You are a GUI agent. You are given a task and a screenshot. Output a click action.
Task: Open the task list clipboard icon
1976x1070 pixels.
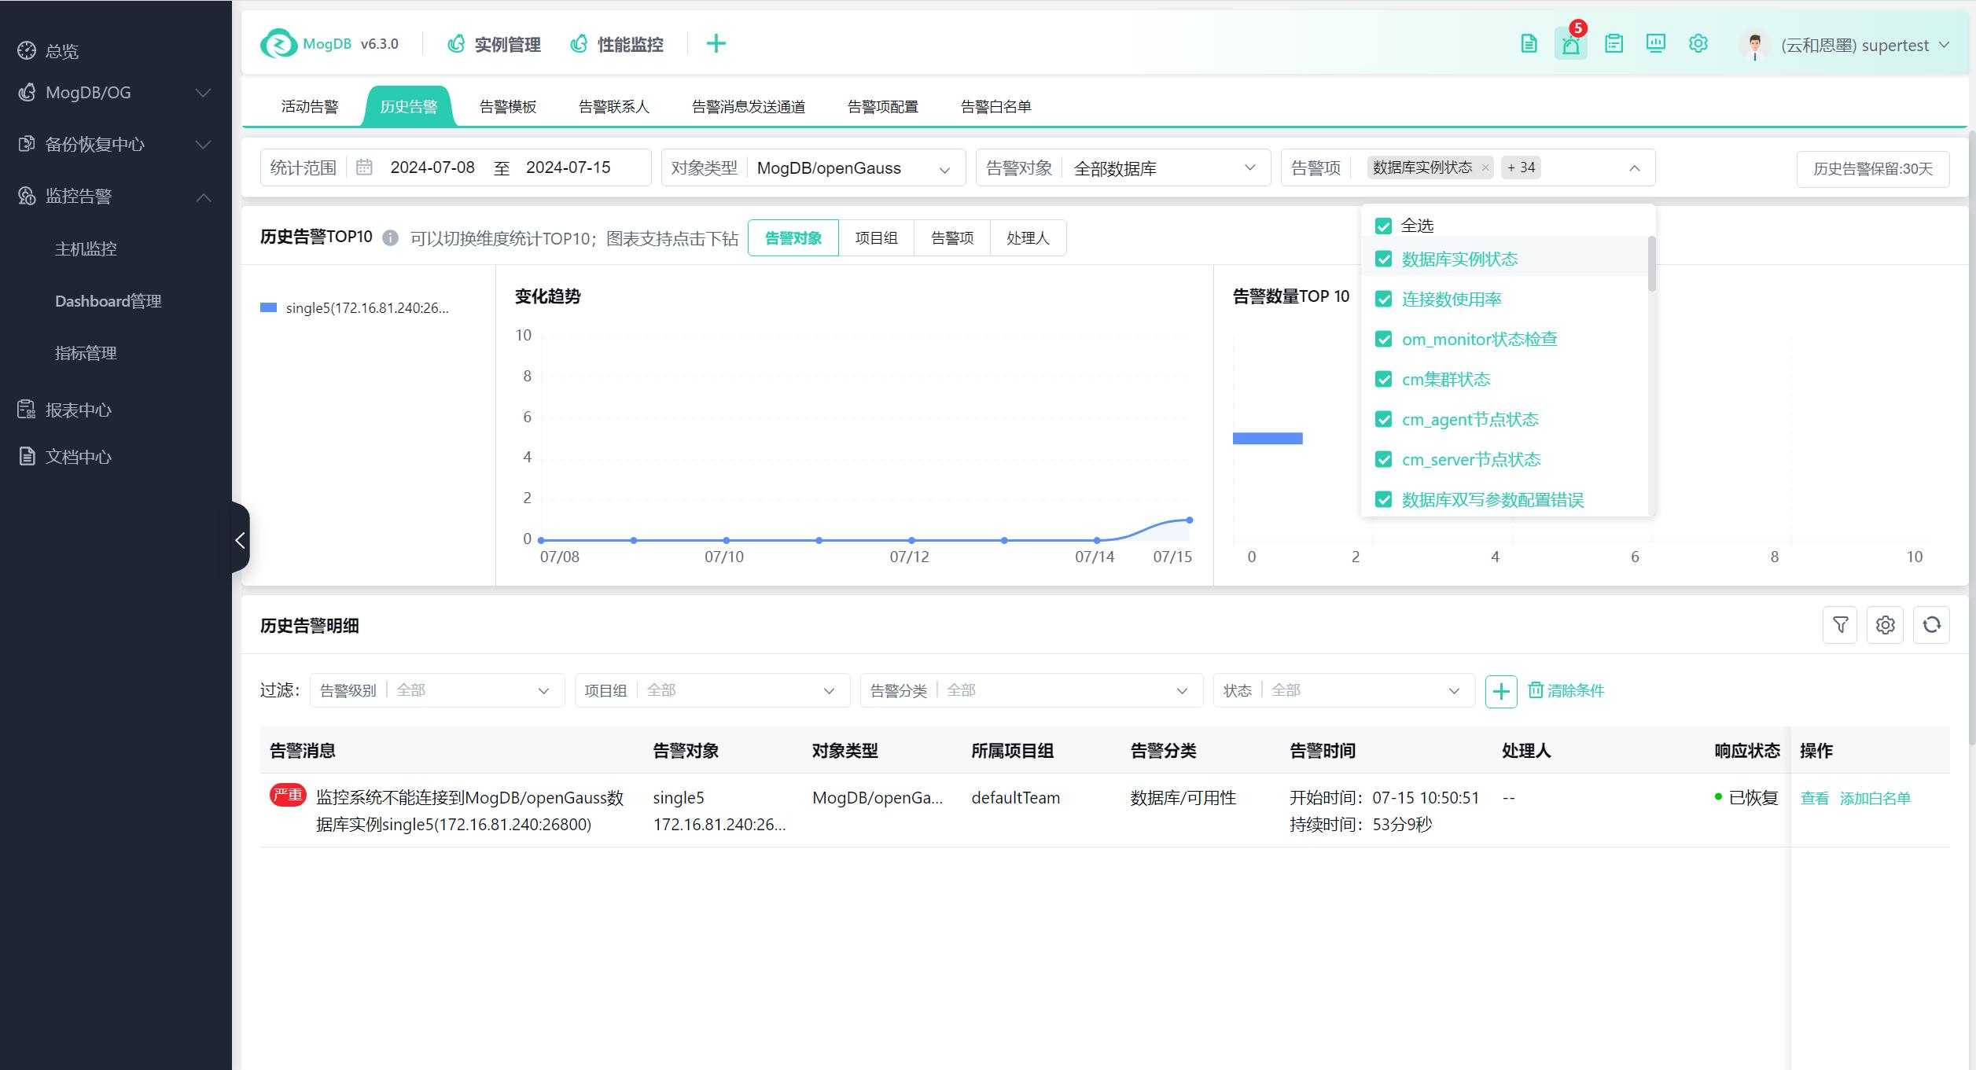tap(1614, 44)
